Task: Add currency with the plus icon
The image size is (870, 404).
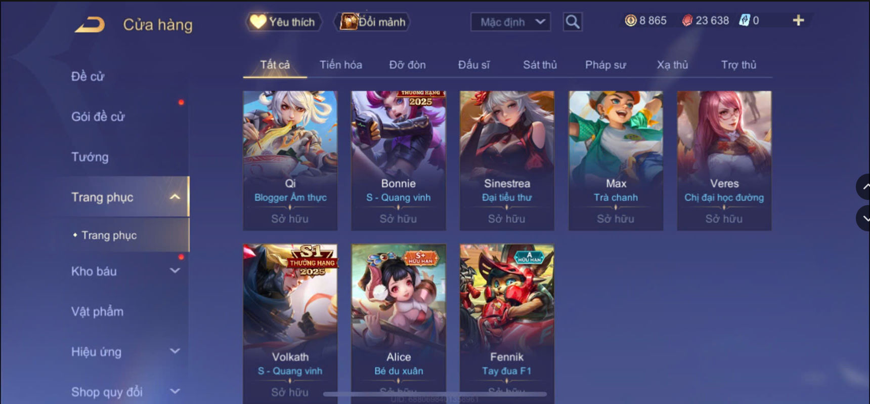Action: coord(798,20)
